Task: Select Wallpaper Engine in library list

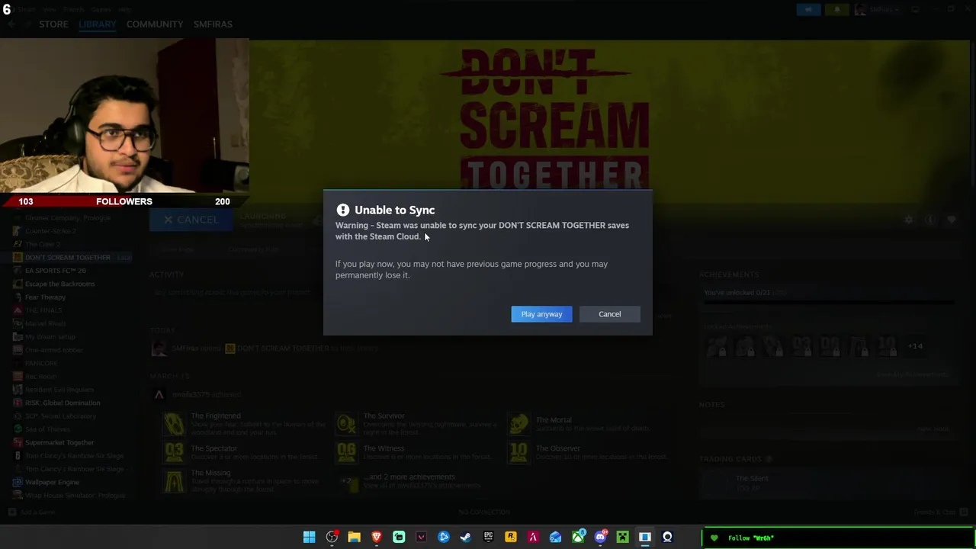Action: pyautogui.click(x=52, y=482)
